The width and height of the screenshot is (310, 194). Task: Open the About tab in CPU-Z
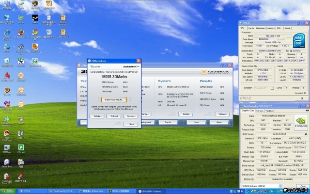(287, 28)
